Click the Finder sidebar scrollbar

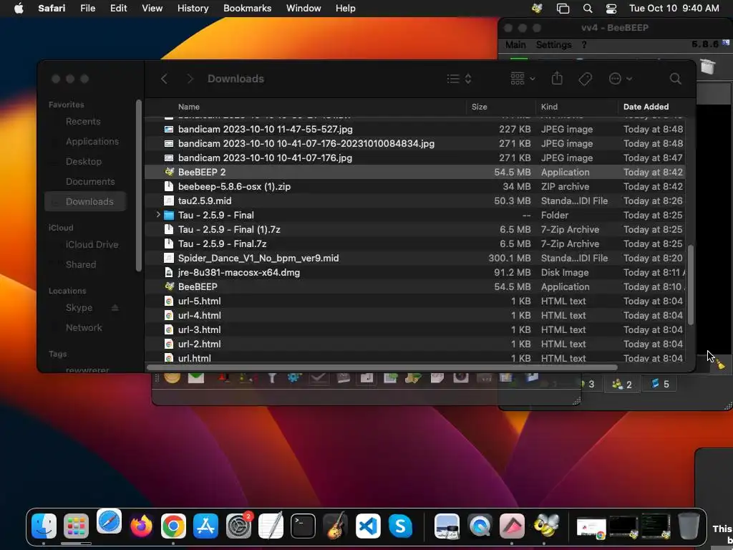(x=138, y=185)
